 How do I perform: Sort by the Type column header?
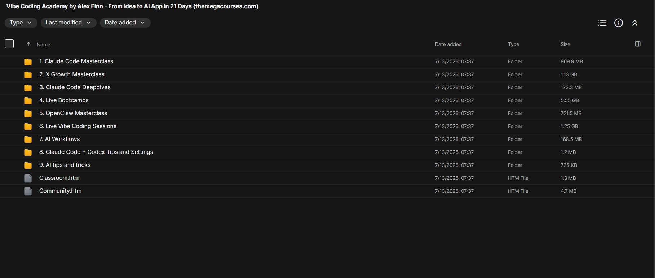(x=513, y=44)
